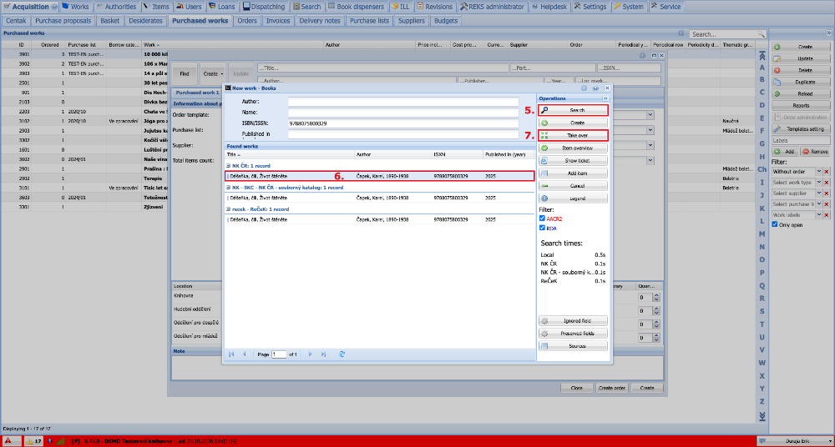Go to next page of found works
Viewport: 835px width, 447px height.
click(x=310, y=354)
